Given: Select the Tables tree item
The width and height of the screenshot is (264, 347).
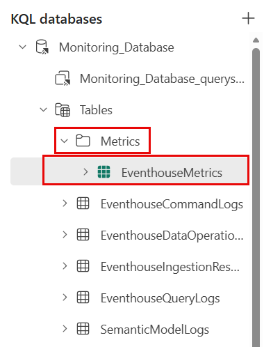Looking at the screenshot, I should 96,110.
